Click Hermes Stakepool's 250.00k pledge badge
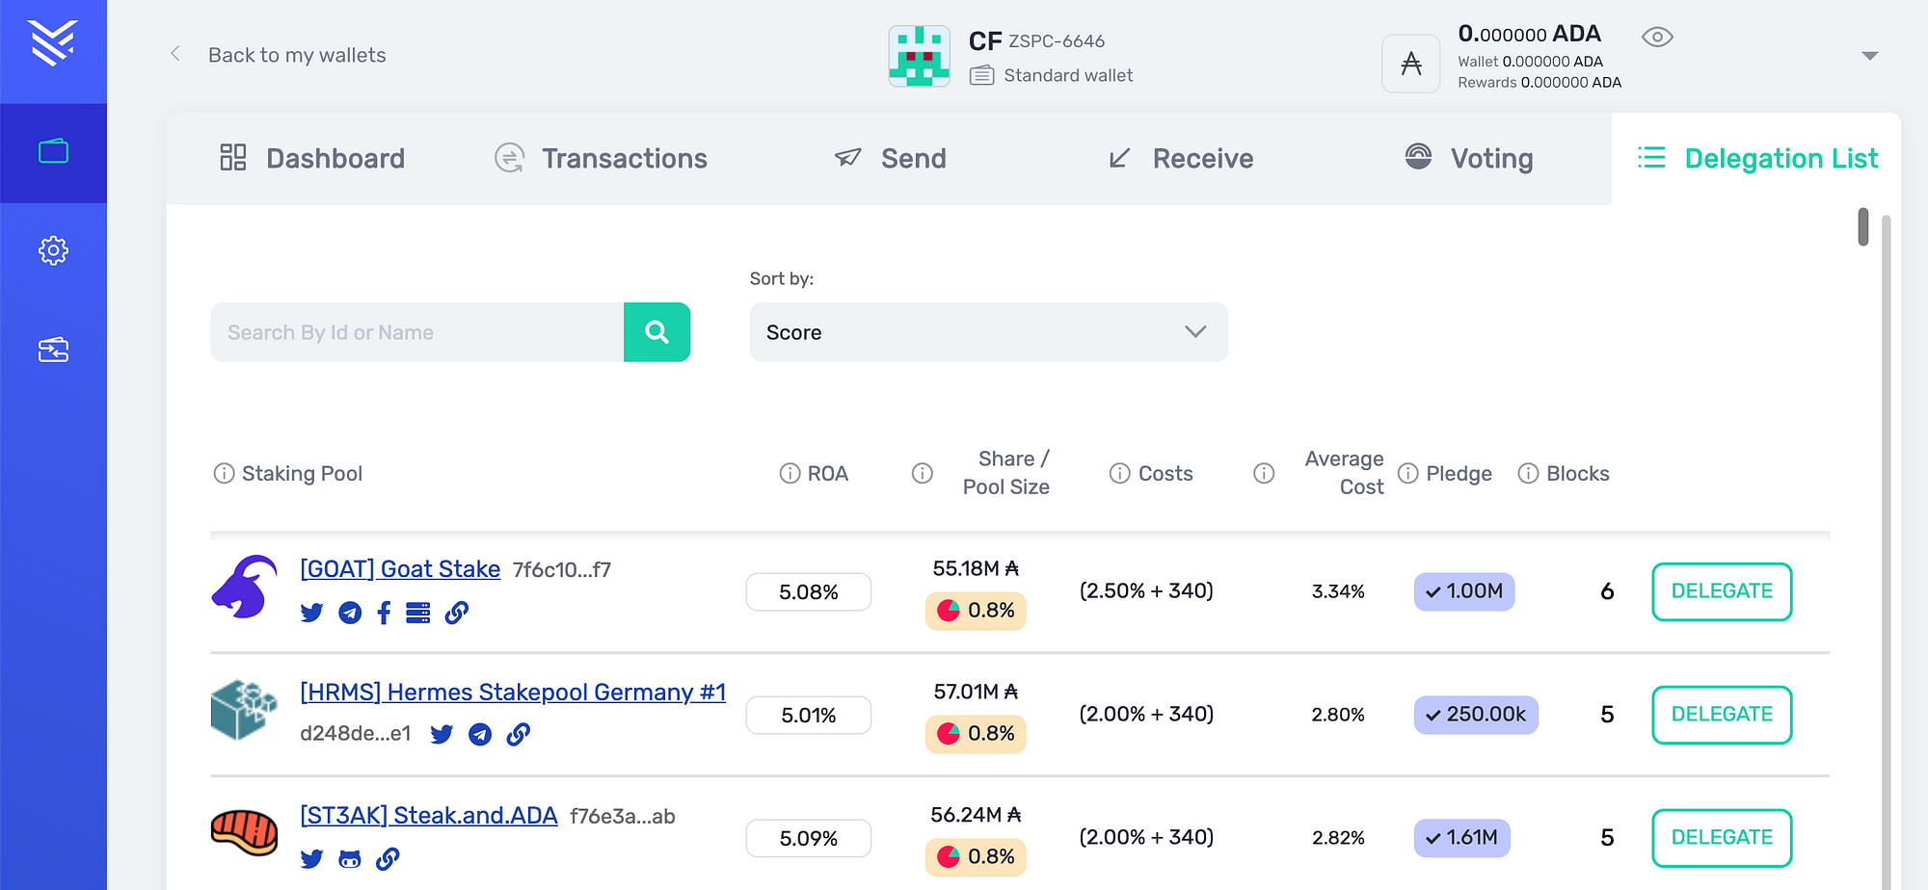1928x890 pixels. click(1476, 715)
